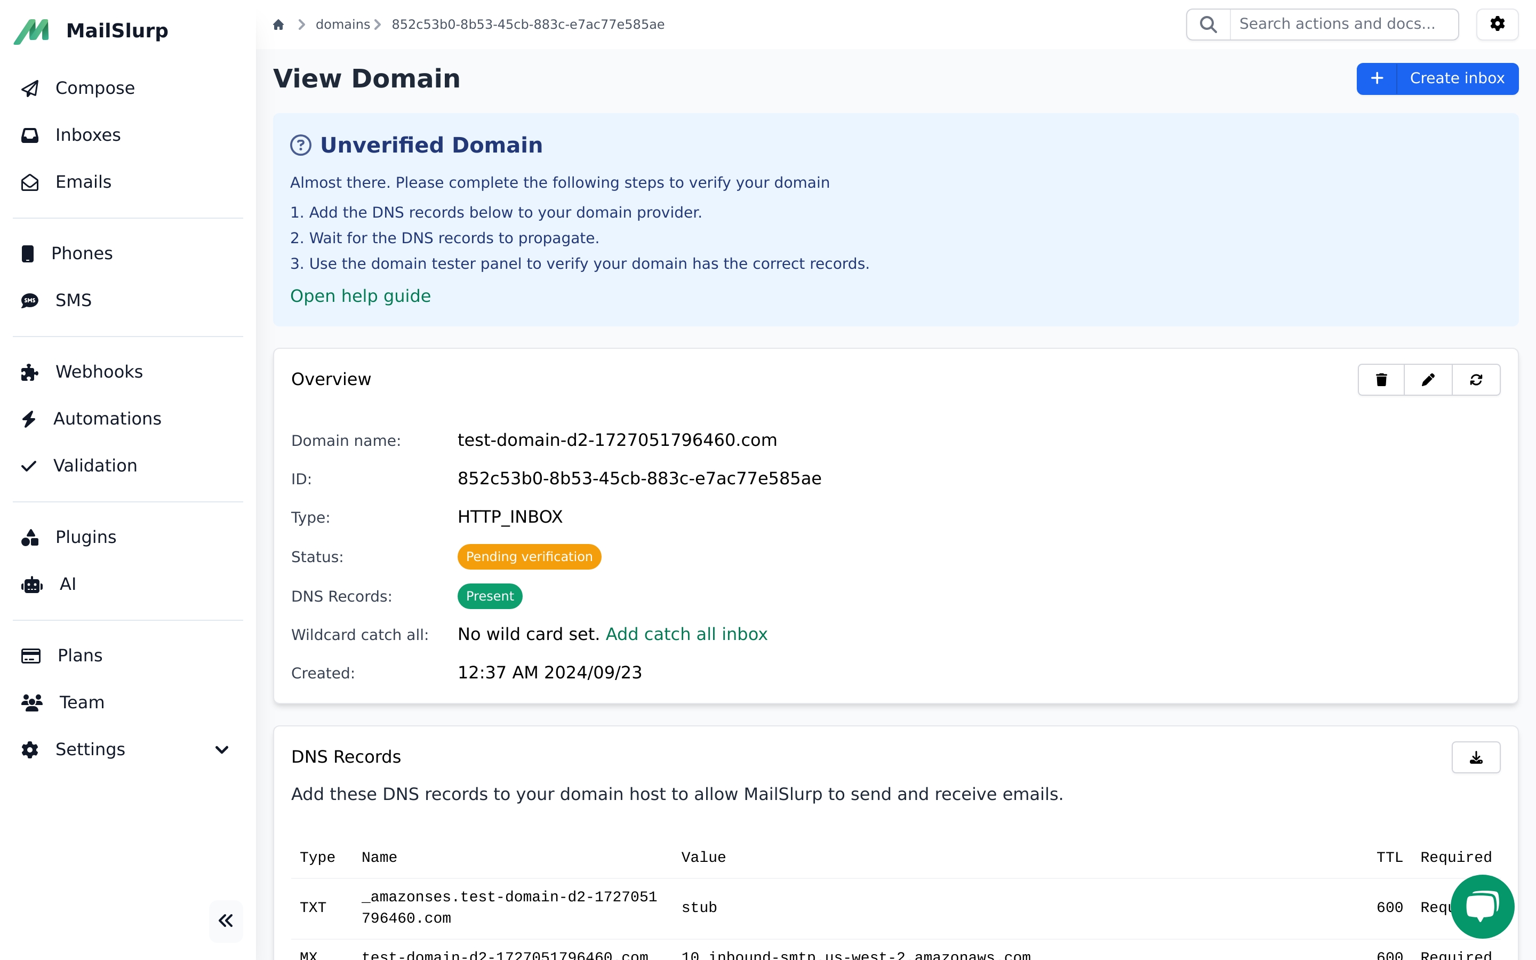Click the HTTP_INBOX type value
The height and width of the screenshot is (960, 1536).
point(510,517)
